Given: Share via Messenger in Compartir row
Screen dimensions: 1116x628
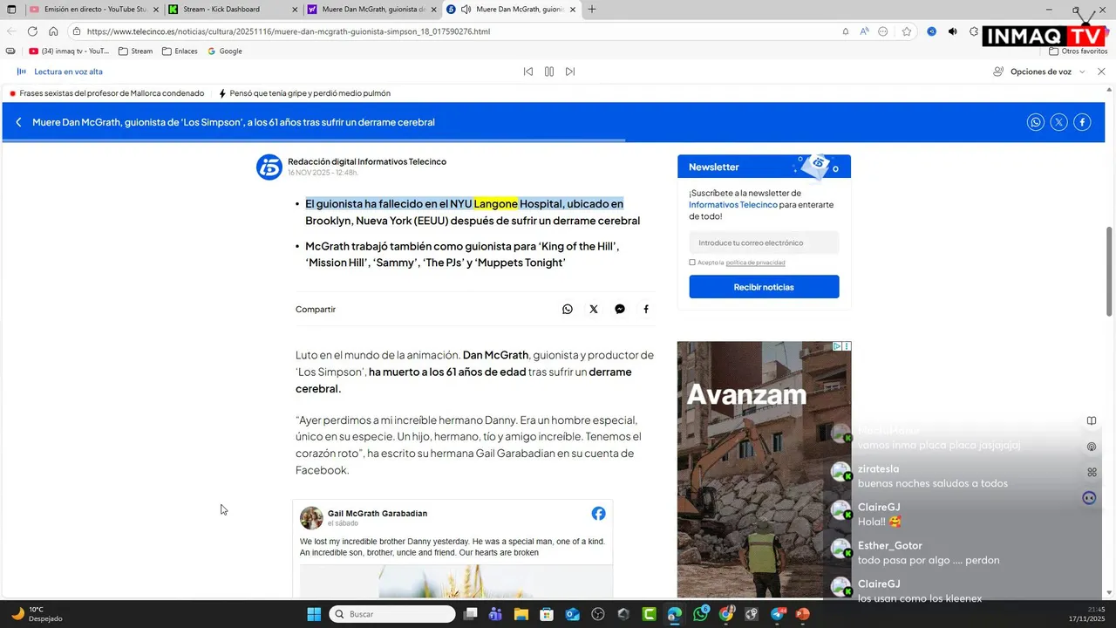Looking at the screenshot, I should point(620,309).
